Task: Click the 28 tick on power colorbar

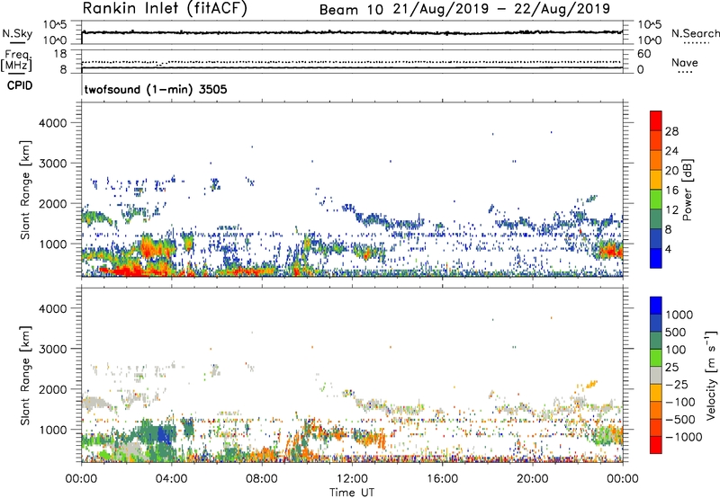Action: tap(671, 131)
